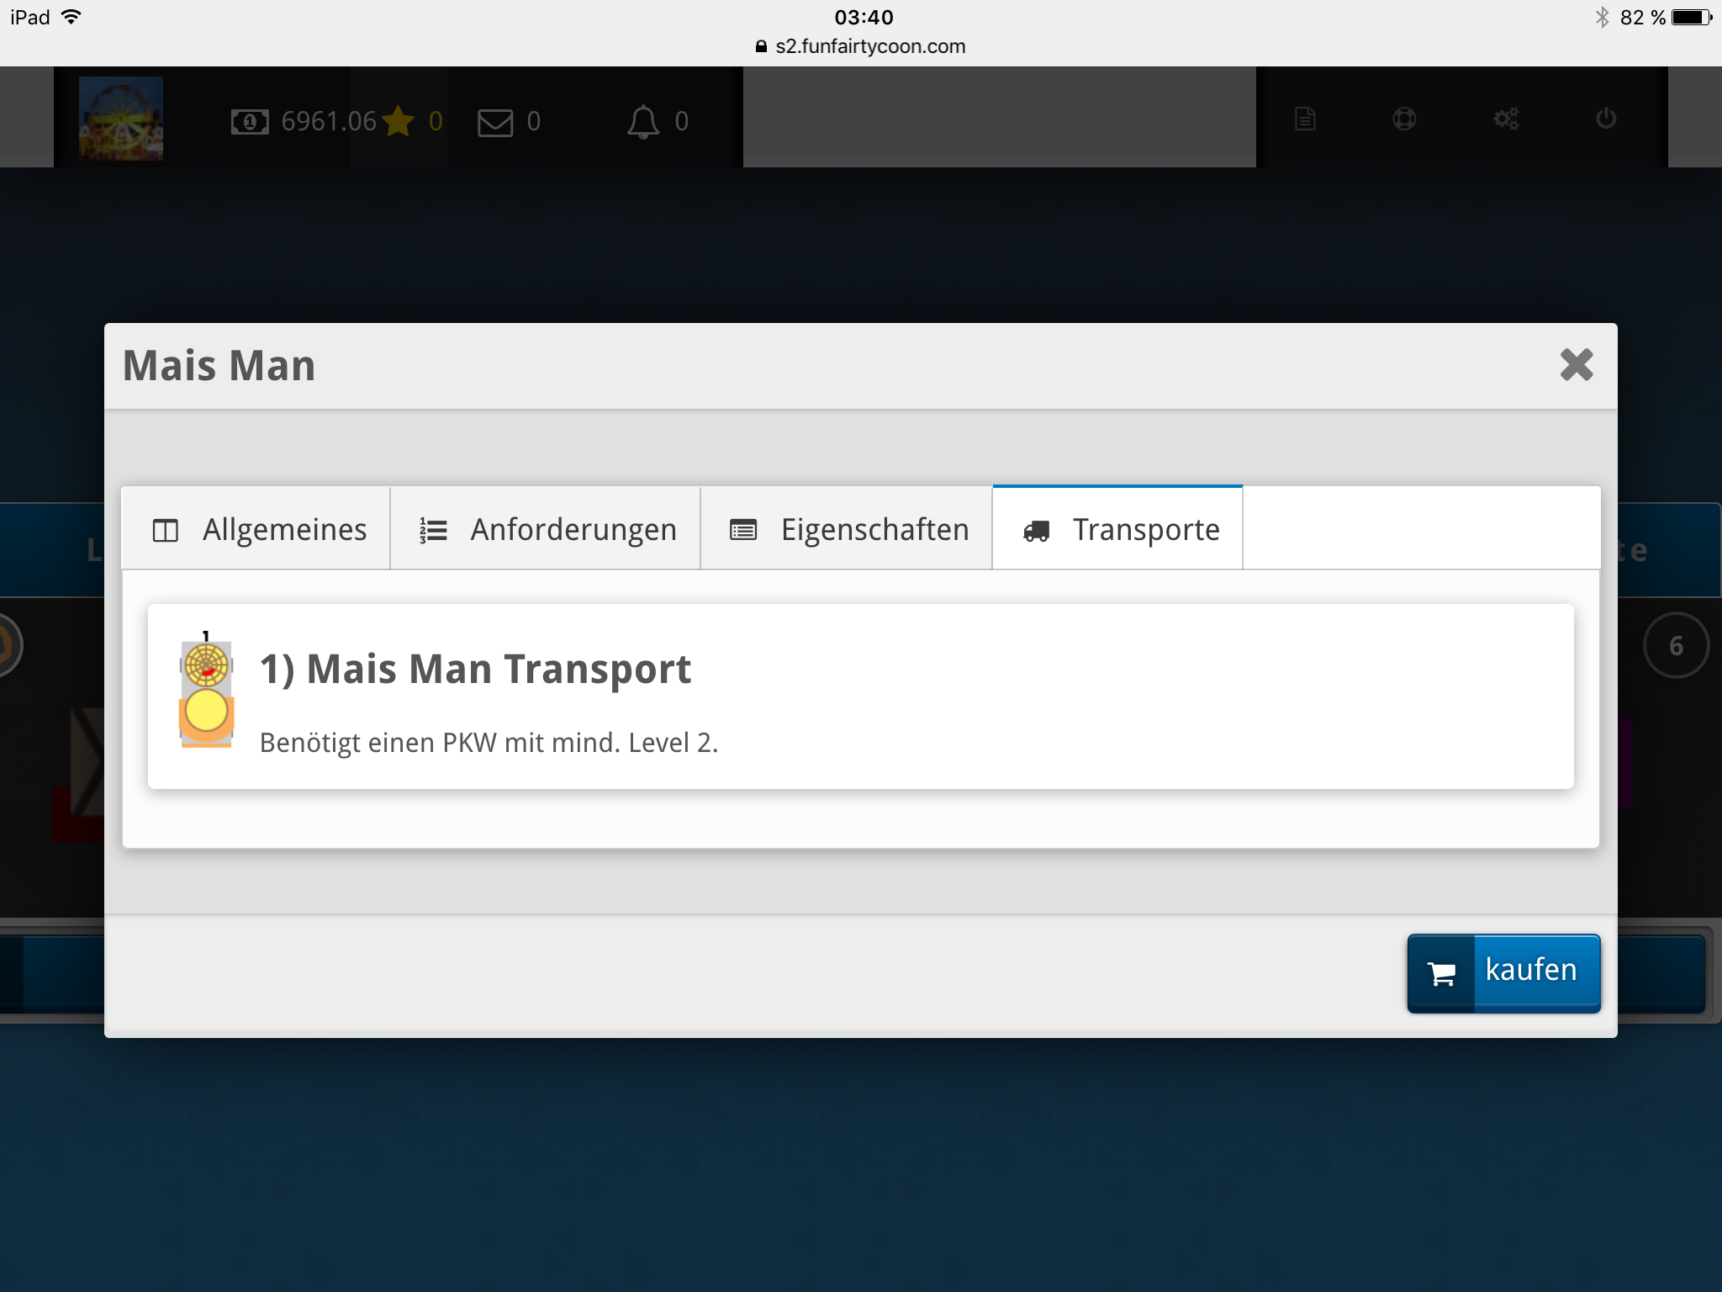Viewport: 1722px width, 1292px height.
Task: Click the shopping cart icon on kaufen
Action: coord(1442,973)
